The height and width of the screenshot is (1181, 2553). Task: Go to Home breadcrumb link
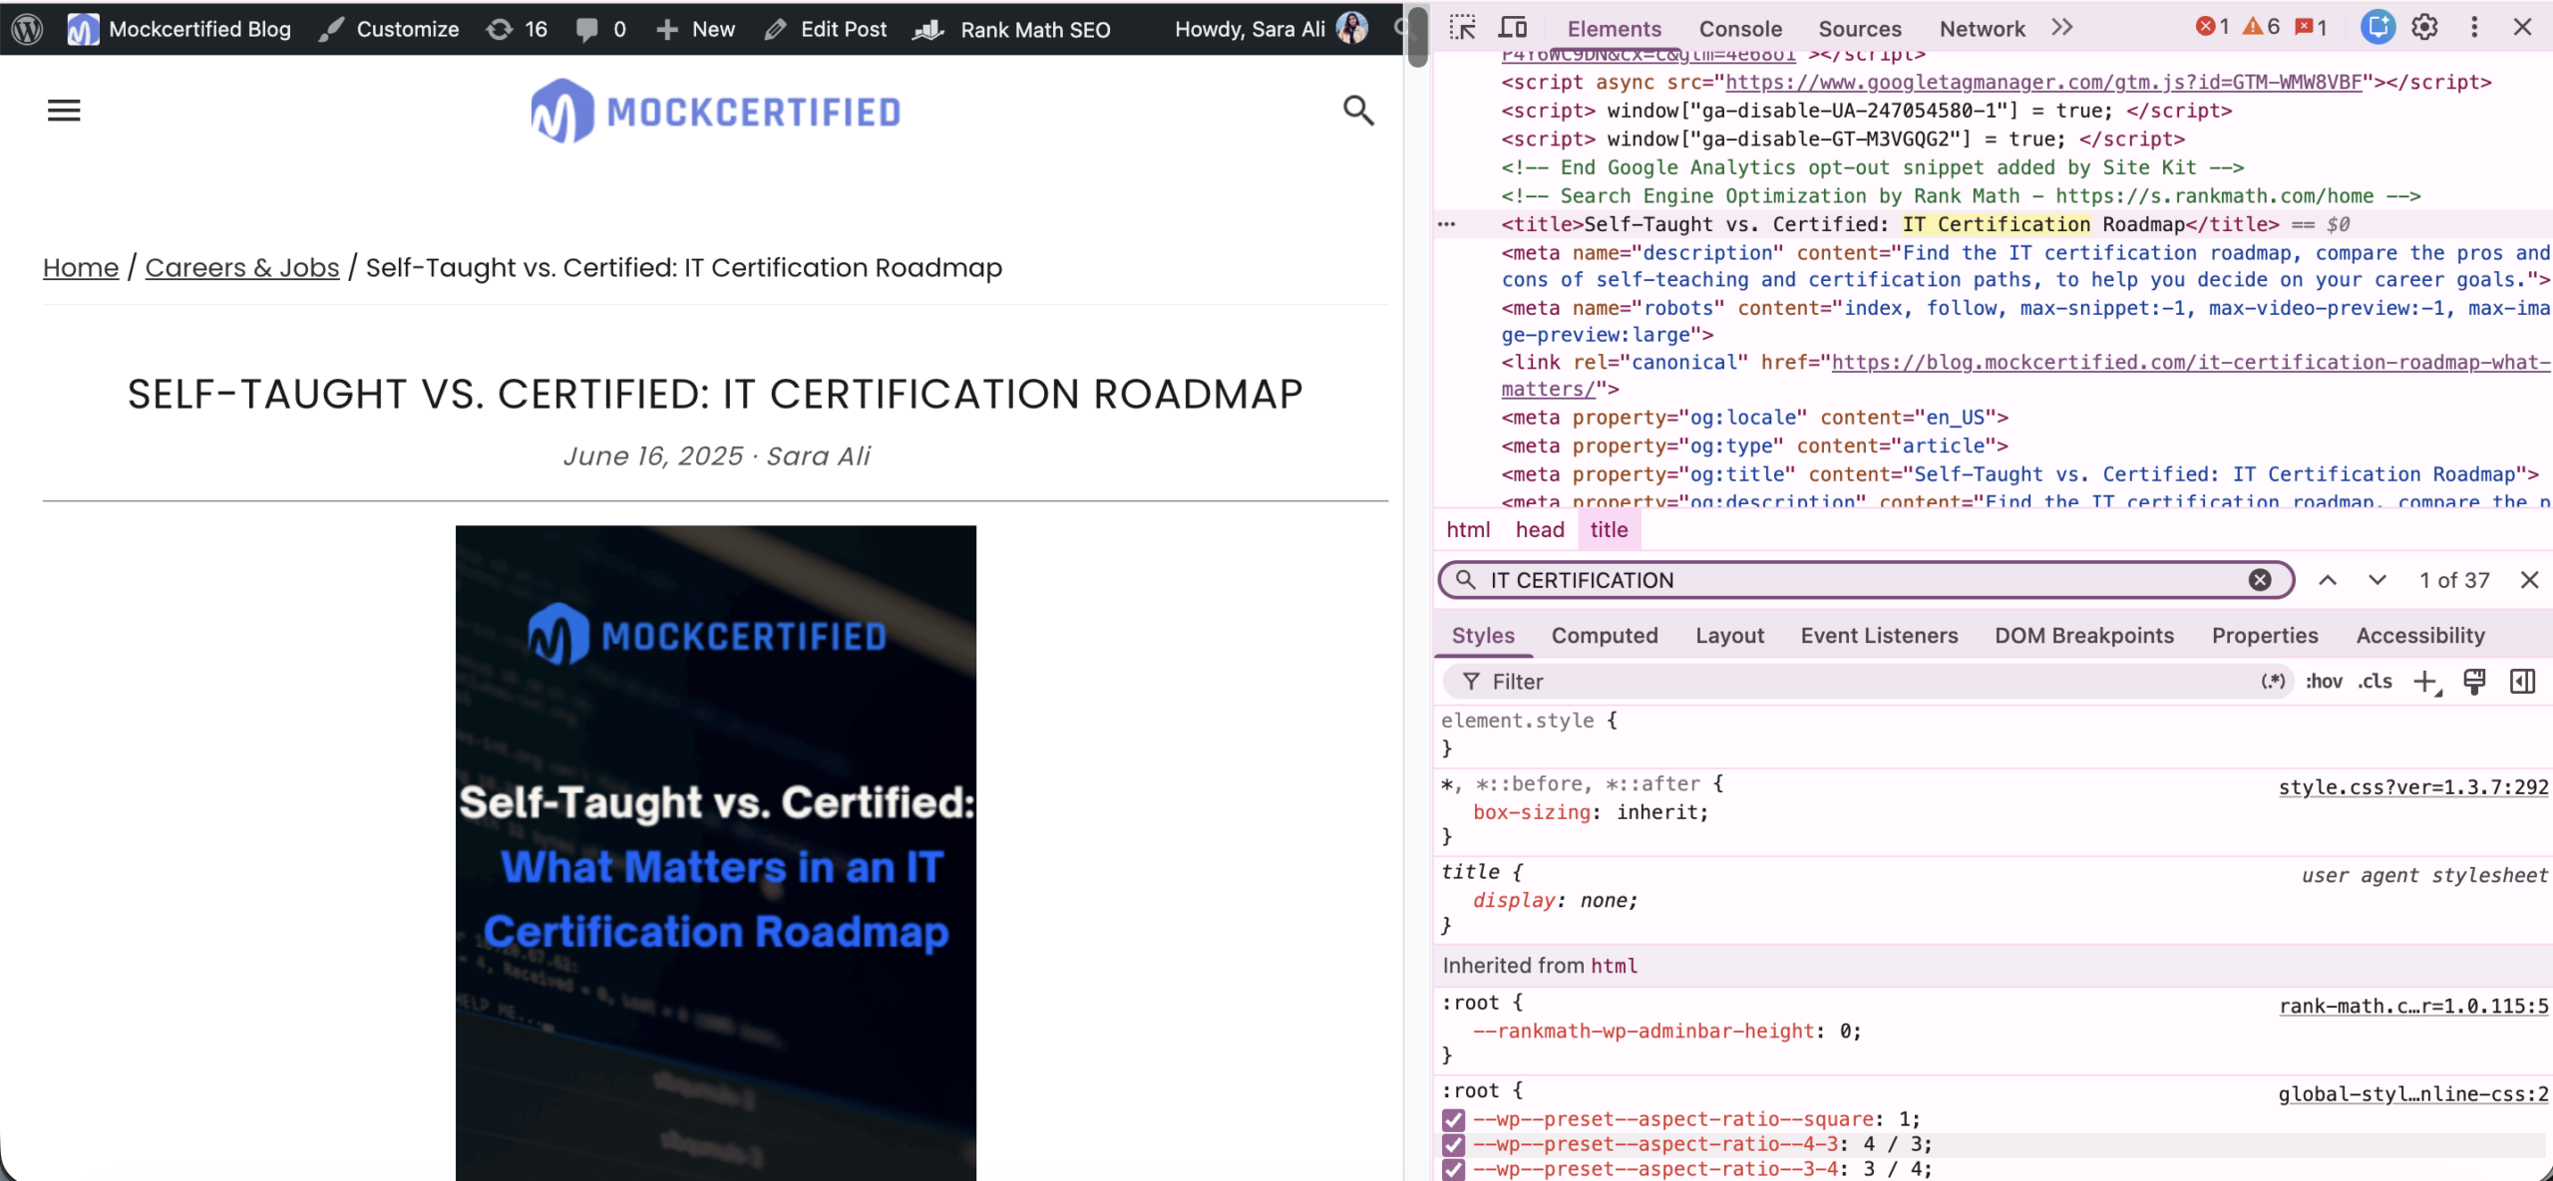pyautogui.click(x=81, y=267)
